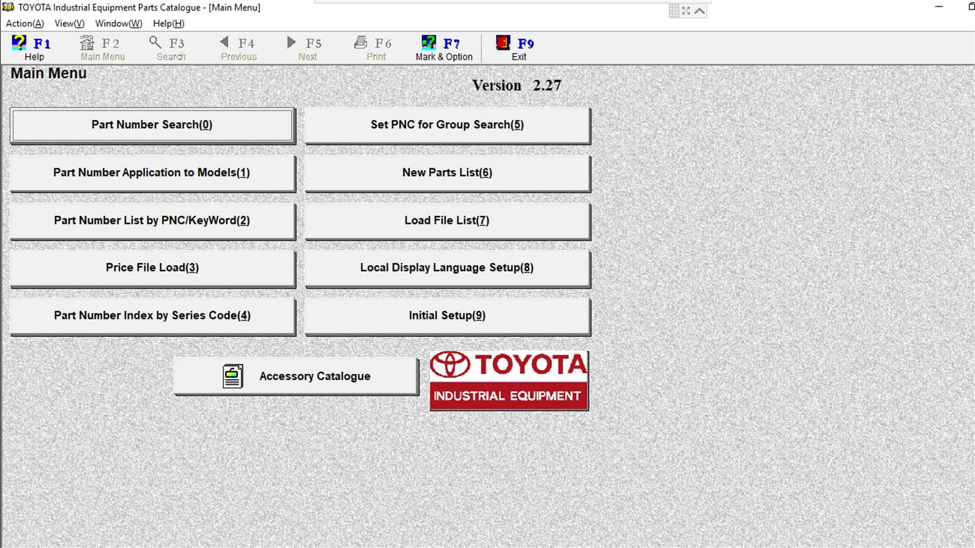Click the grid icon in top title strip

(x=674, y=11)
